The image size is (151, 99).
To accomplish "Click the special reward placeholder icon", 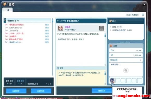I will pyautogui.click(x=126, y=70).
